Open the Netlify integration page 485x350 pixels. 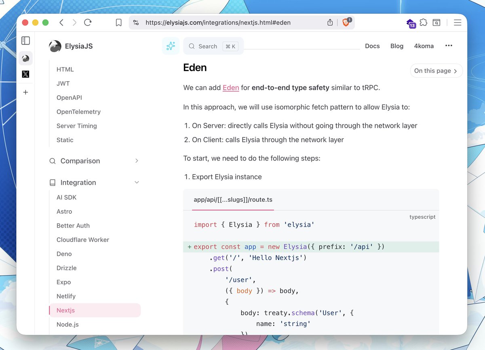[x=66, y=297]
